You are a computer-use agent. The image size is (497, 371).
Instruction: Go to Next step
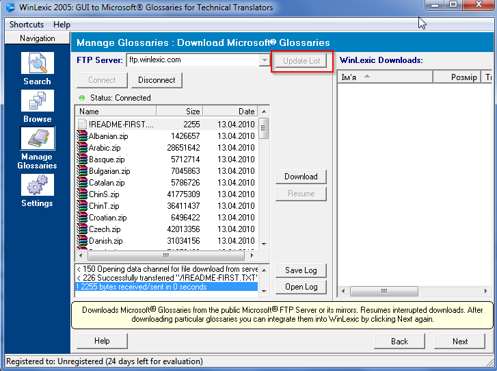[460, 341]
